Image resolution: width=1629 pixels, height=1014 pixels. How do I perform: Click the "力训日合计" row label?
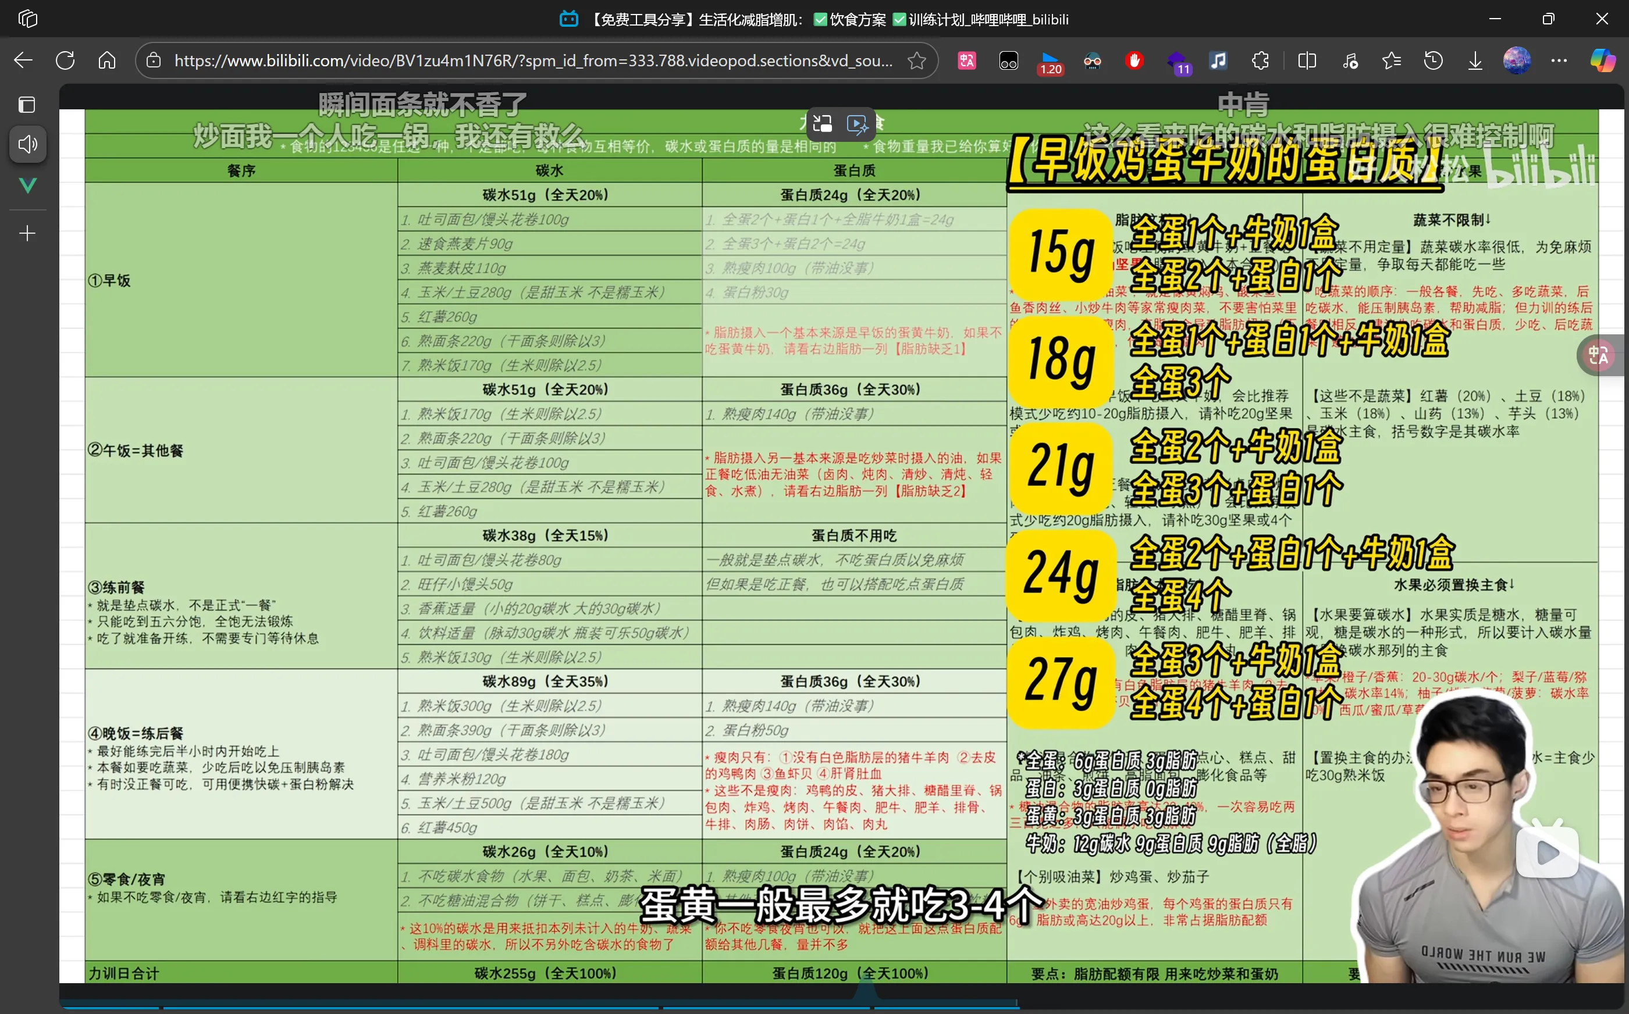point(124,973)
